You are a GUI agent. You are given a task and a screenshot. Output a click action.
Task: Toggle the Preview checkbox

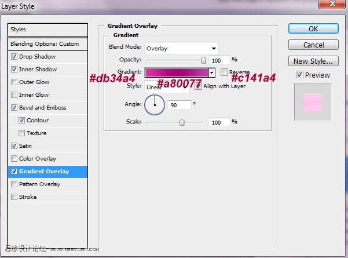(x=299, y=75)
